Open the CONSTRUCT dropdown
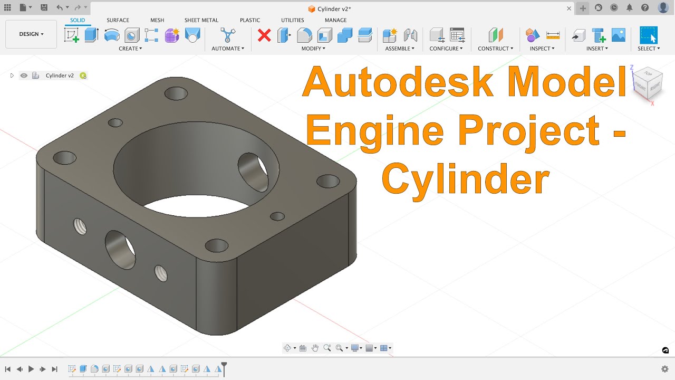 (x=496, y=49)
